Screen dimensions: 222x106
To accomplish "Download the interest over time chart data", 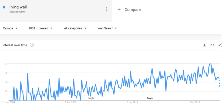I will coord(204,45).
